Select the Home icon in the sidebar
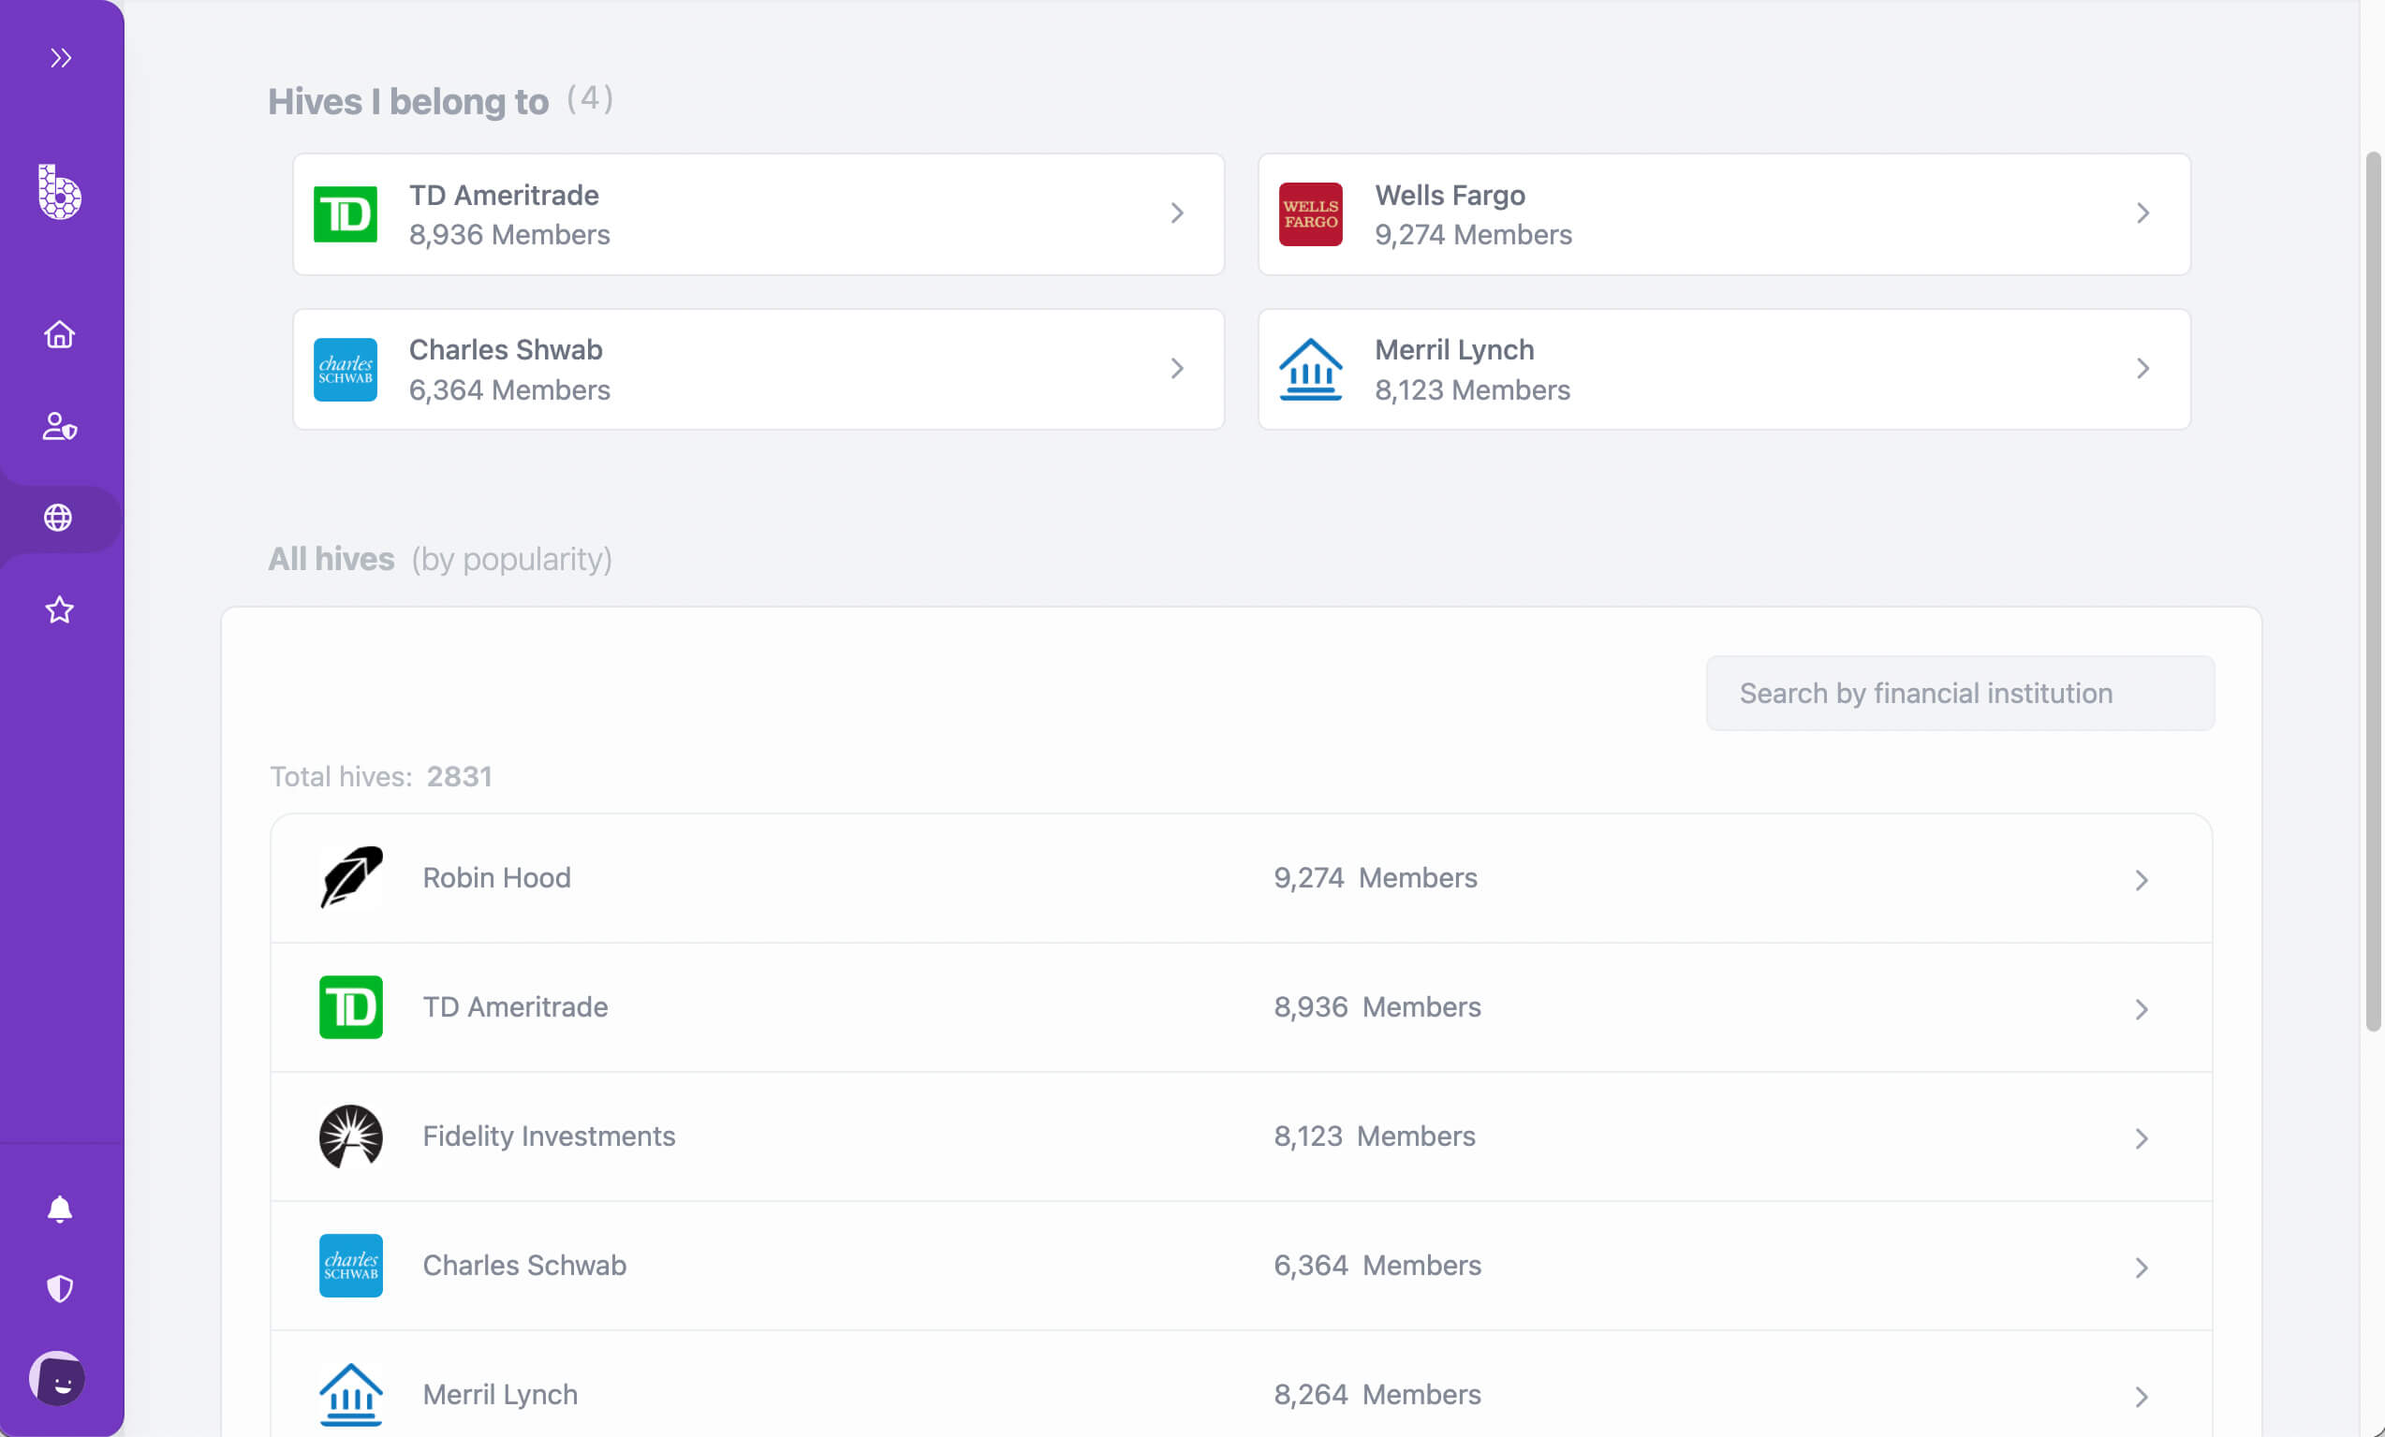 point(59,334)
